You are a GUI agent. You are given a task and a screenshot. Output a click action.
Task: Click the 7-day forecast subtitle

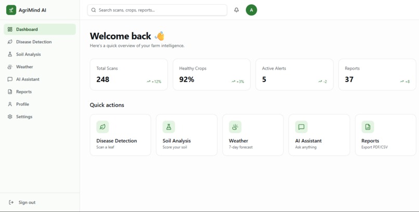click(x=241, y=147)
